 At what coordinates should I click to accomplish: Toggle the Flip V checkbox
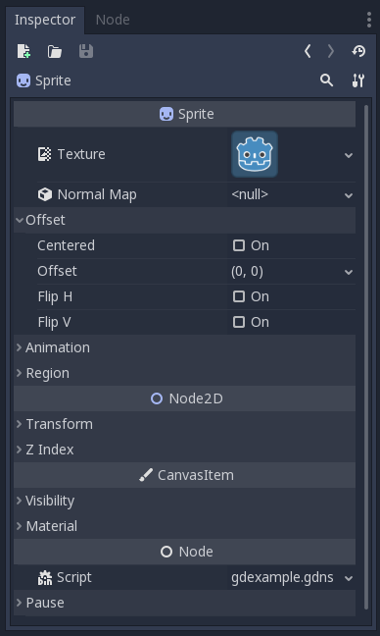pos(239,322)
